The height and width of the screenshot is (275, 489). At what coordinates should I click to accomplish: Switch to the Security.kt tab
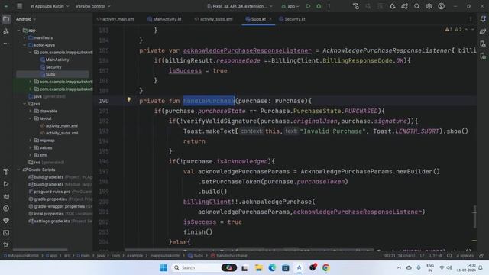(x=292, y=19)
